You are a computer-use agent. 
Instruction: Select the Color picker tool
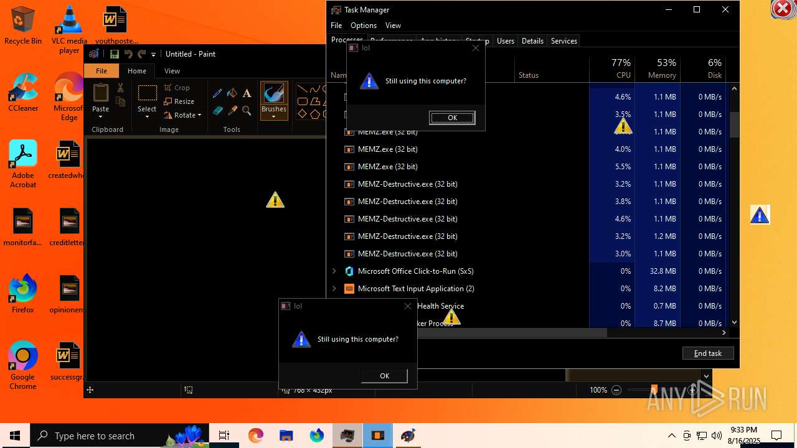232,111
